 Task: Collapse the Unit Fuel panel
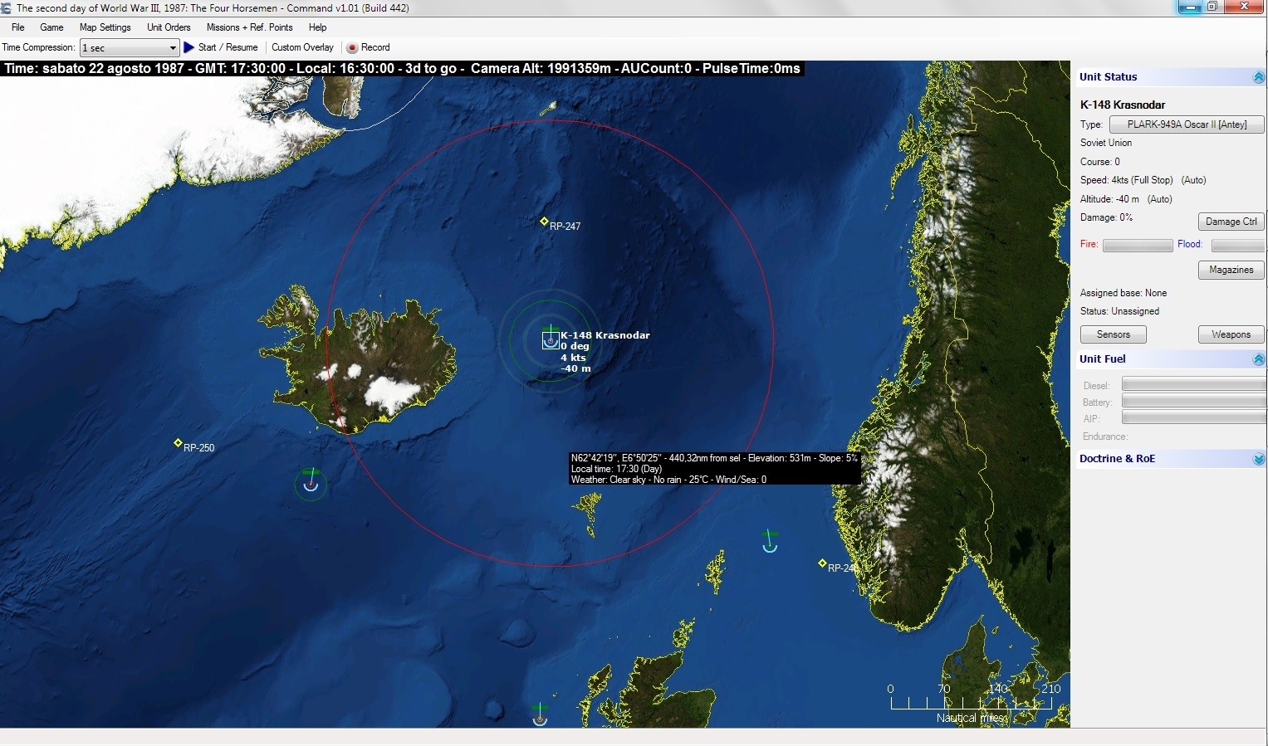pyautogui.click(x=1258, y=359)
